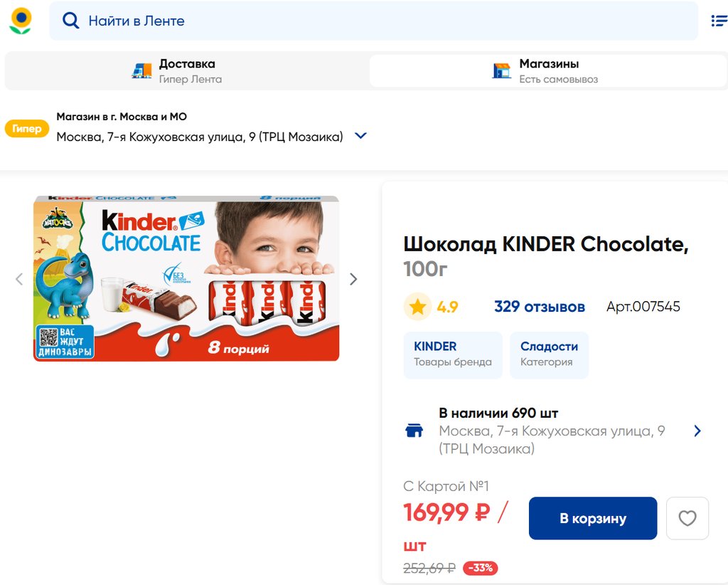Switch to the Доставка tab
728x585 pixels.
click(x=186, y=70)
